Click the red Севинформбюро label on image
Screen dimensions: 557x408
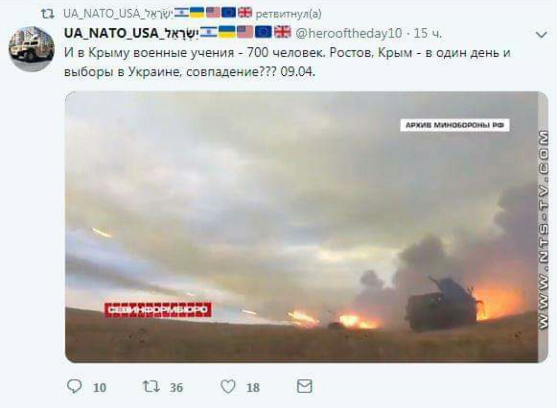pyautogui.click(x=157, y=310)
